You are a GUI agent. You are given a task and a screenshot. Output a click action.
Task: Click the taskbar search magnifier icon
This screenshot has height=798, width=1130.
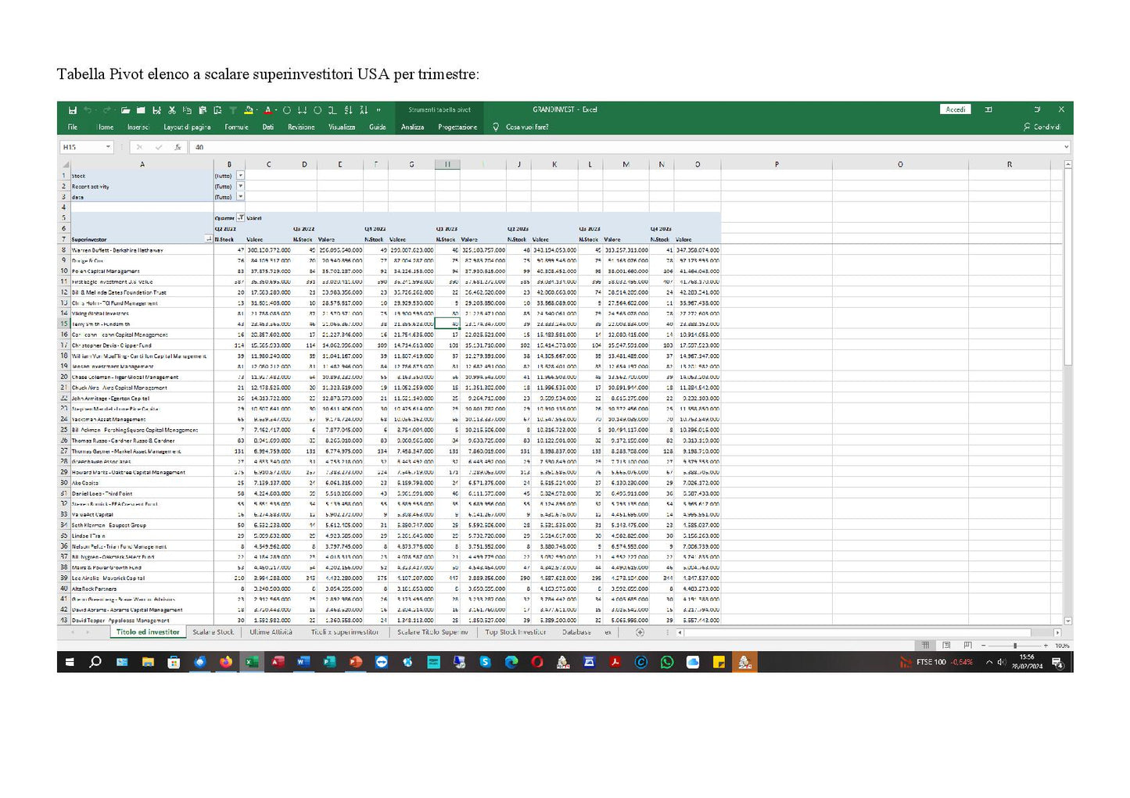pos(95,662)
